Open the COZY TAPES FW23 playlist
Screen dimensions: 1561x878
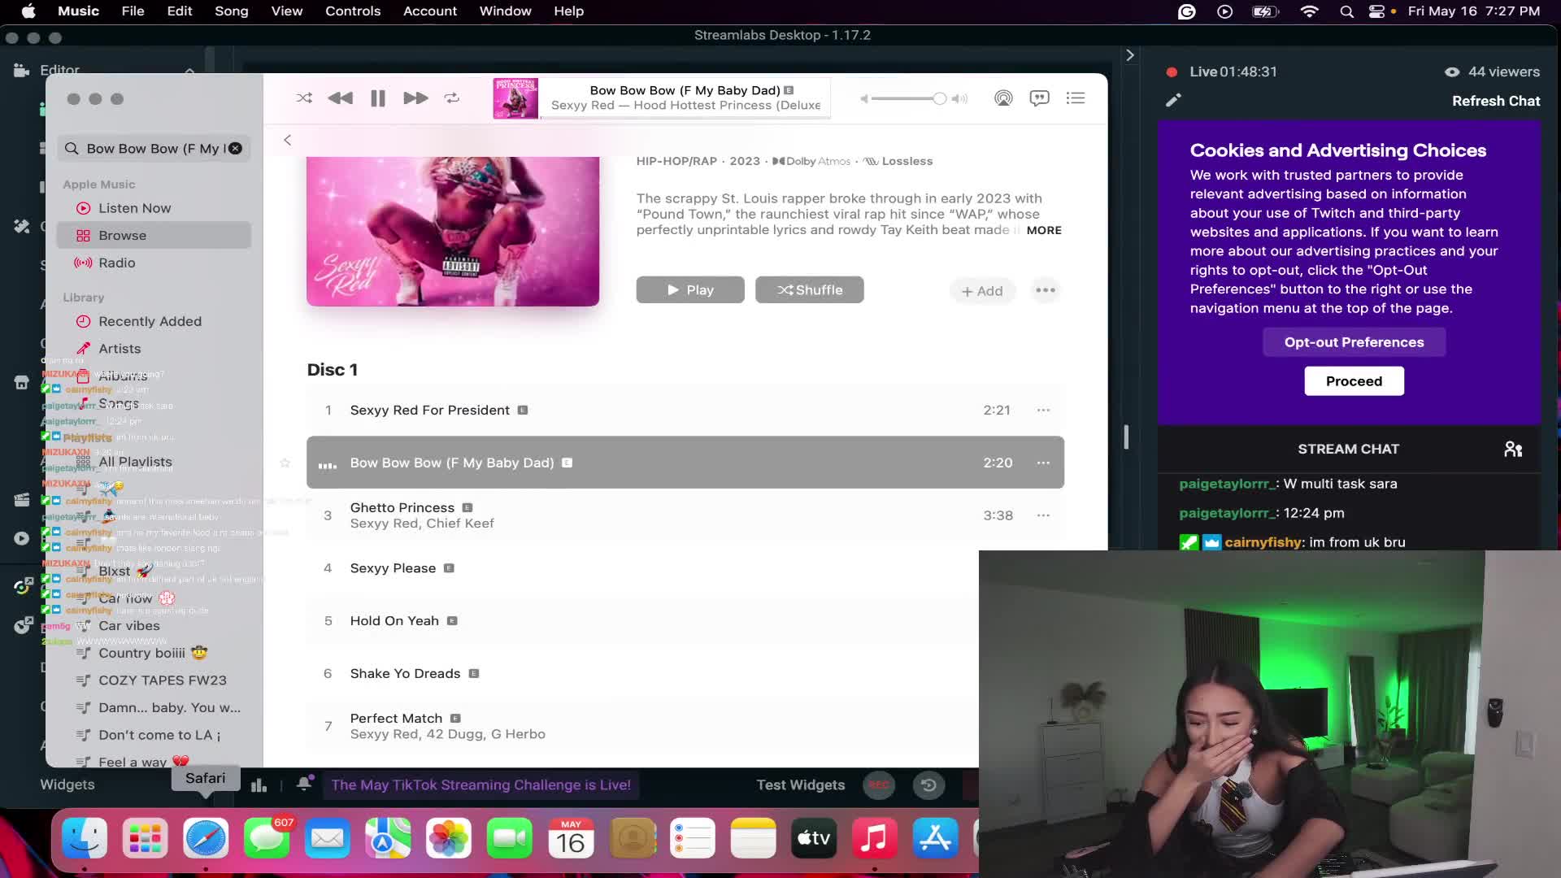coord(154,680)
